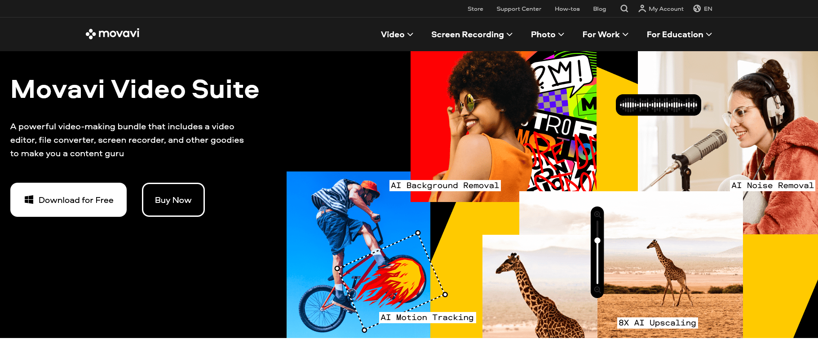Viewport: 818px width, 347px height.
Task: Expand the Photo menu chevron
Action: (x=561, y=35)
